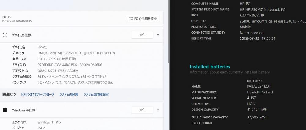Click the settings window vertical scrollbar

(168, 31)
